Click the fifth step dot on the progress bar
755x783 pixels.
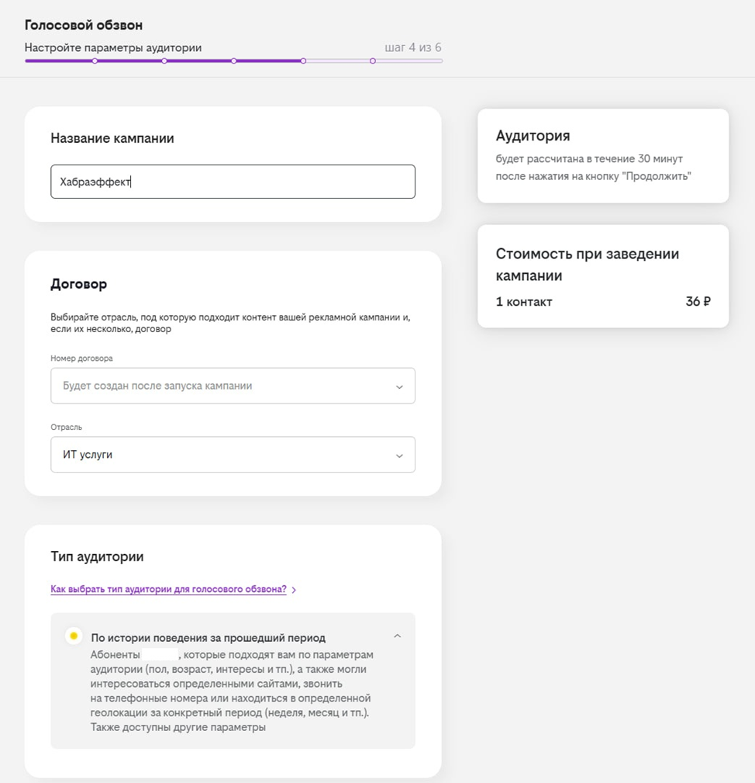tap(373, 61)
